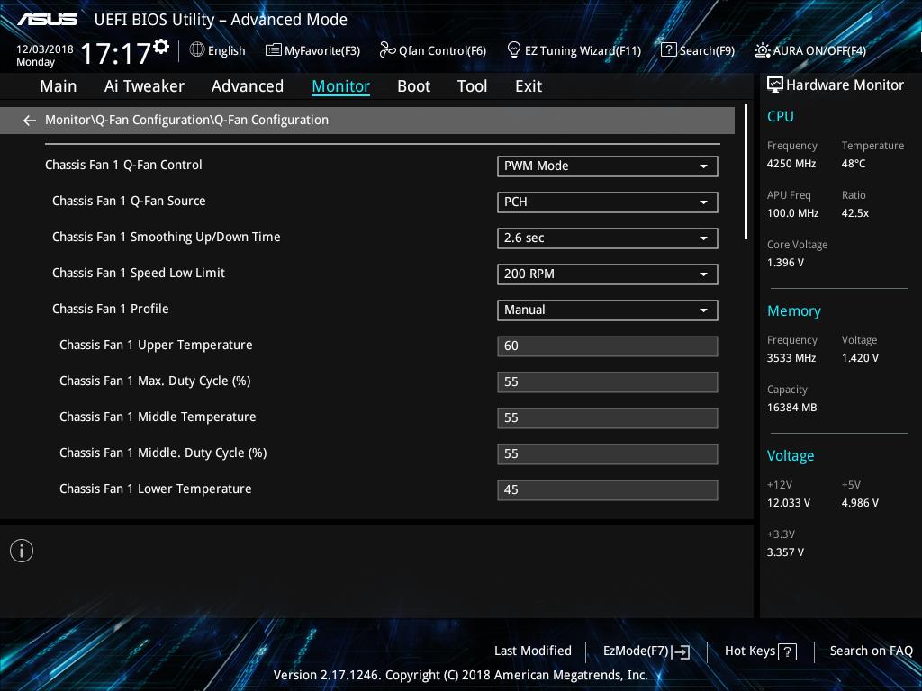Viewport: 922px width, 691px height.
Task: Click the EzMode exit arrow icon
Action: pos(681,651)
